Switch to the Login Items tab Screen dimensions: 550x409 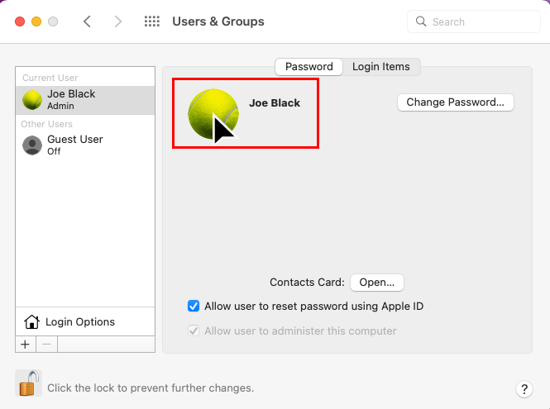(x=380, y=67)
